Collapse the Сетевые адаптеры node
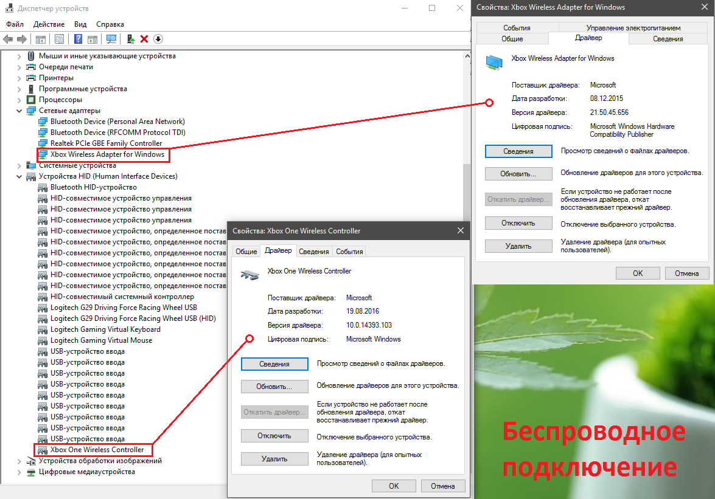The image size is (715, 499). click(x=19, y=111)
